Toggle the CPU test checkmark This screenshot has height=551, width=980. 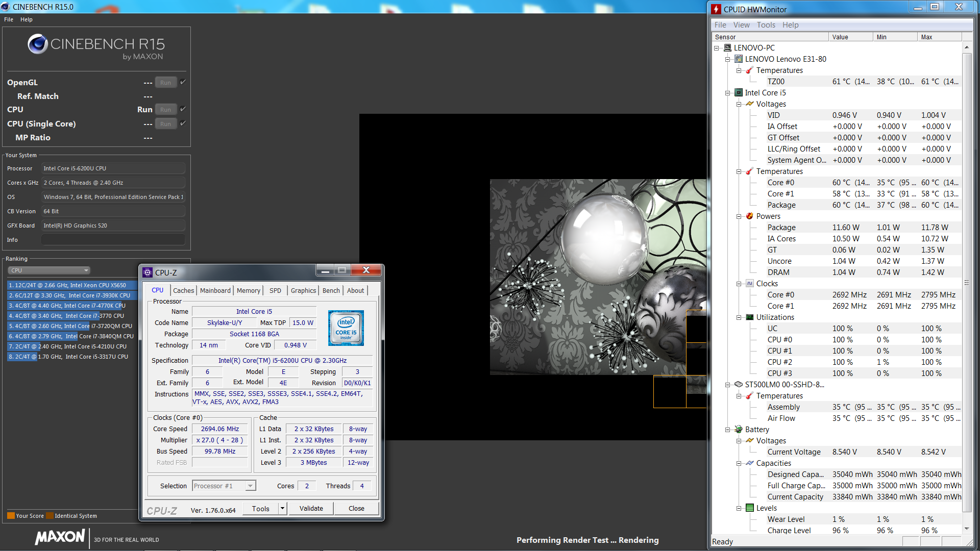tap(183, 109)
